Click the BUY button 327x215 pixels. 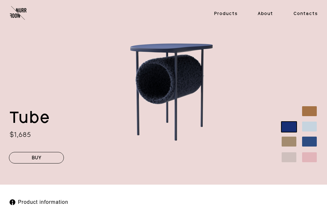[x=36, y=158]
